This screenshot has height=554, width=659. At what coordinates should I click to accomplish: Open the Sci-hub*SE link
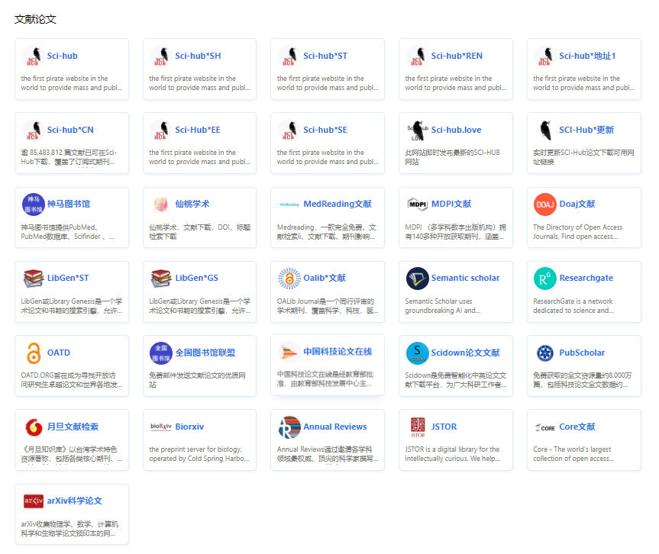tap(325, 130)
